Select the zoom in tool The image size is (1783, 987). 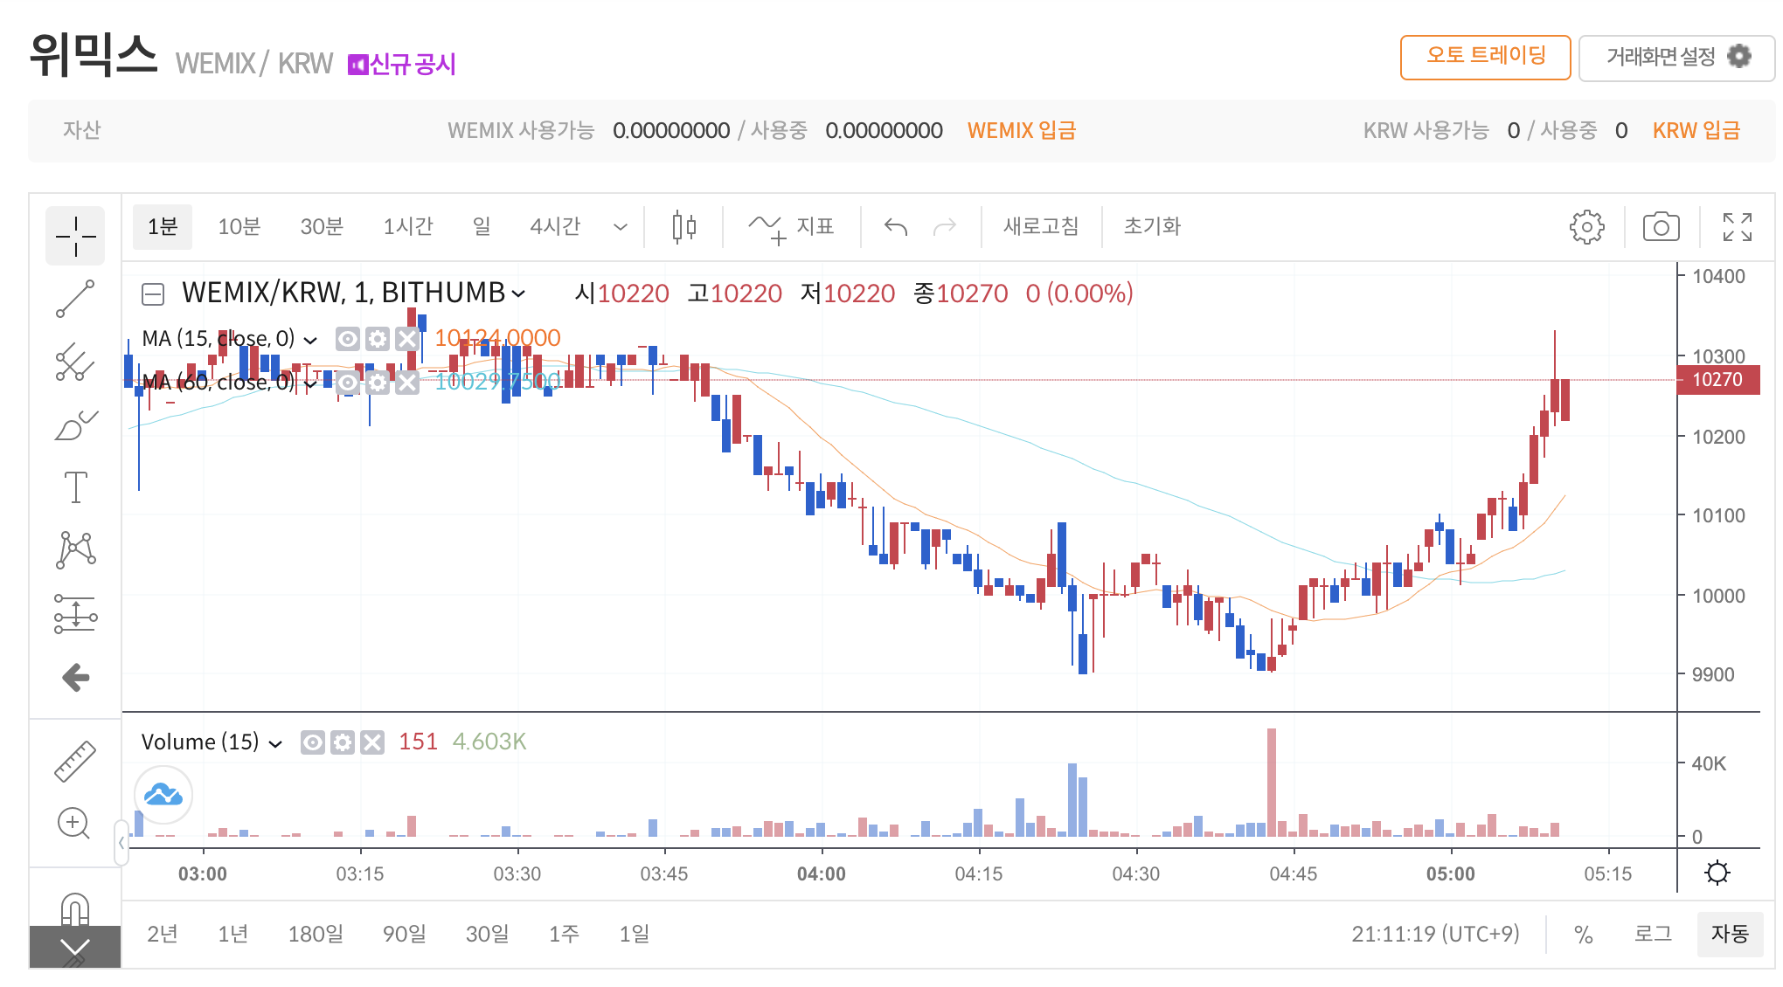75,823
